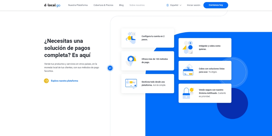Click the account setup illustration icon
This screenshot has width=272, height=136.
[x=131, y=38]
